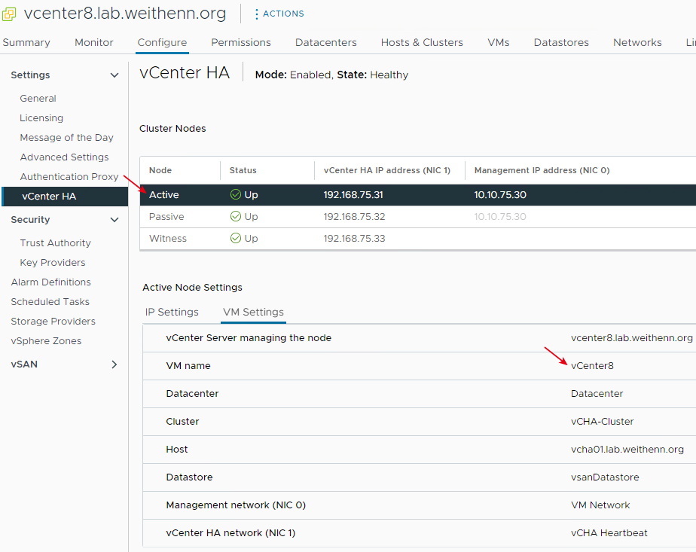
Task: Click the VM Network value
Action: tap(600, 505)
